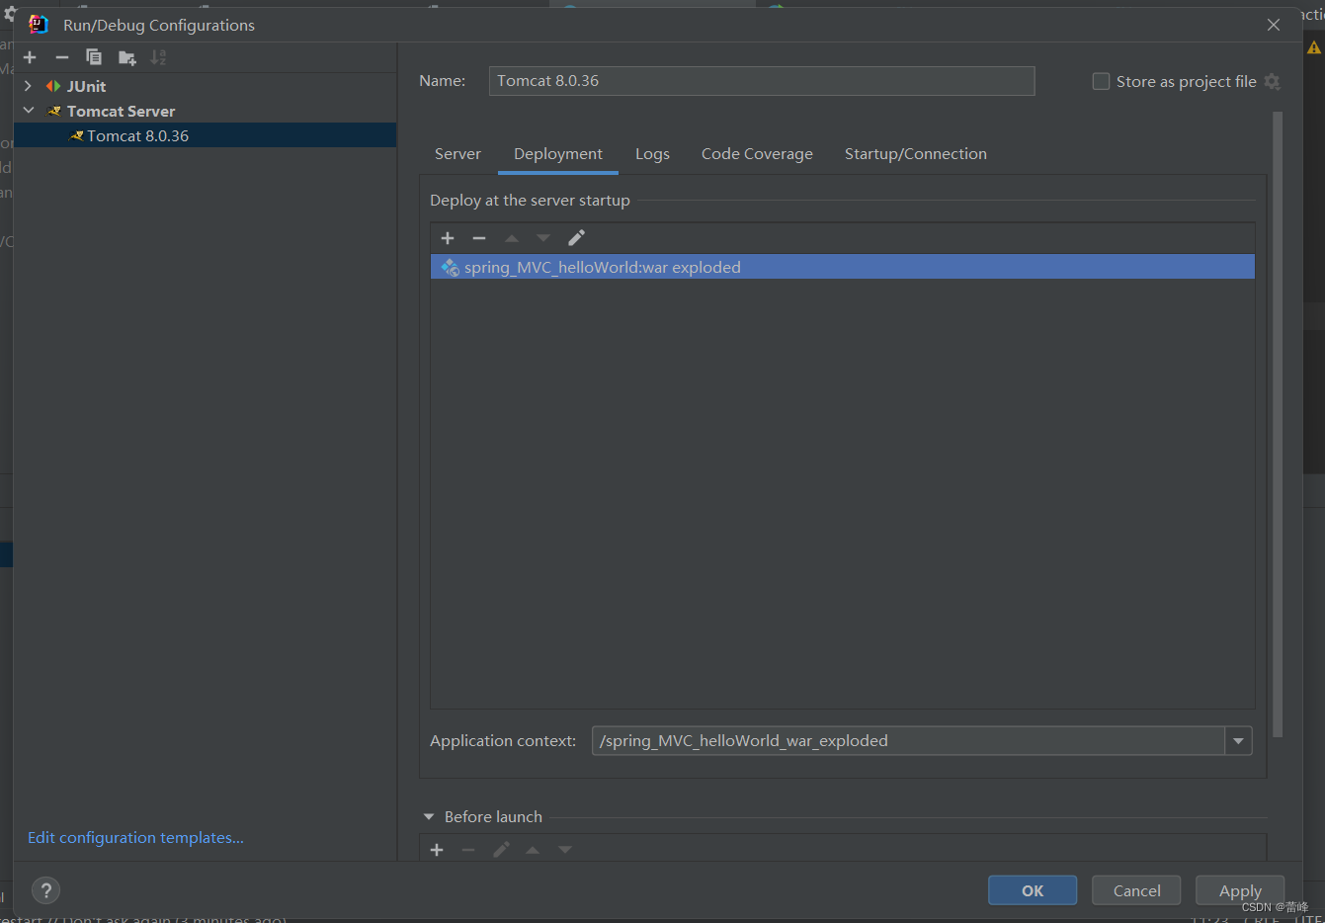Sort configurations alphabetically
The height and width of the screenshot is (923, 1325).
click(x=158, y=57)
